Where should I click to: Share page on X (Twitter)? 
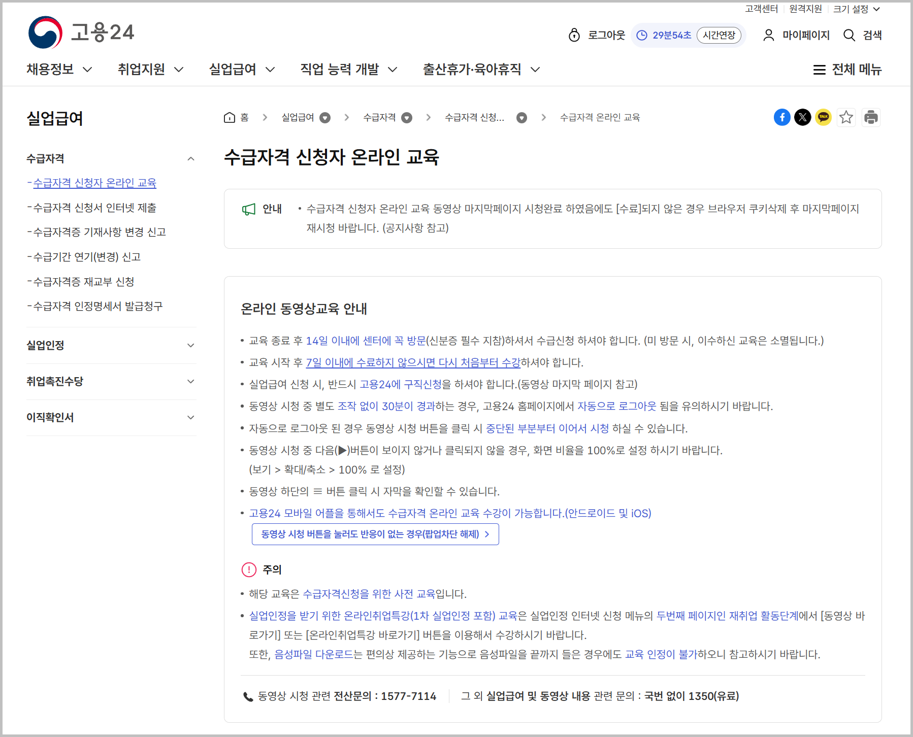tap(802, 117)
